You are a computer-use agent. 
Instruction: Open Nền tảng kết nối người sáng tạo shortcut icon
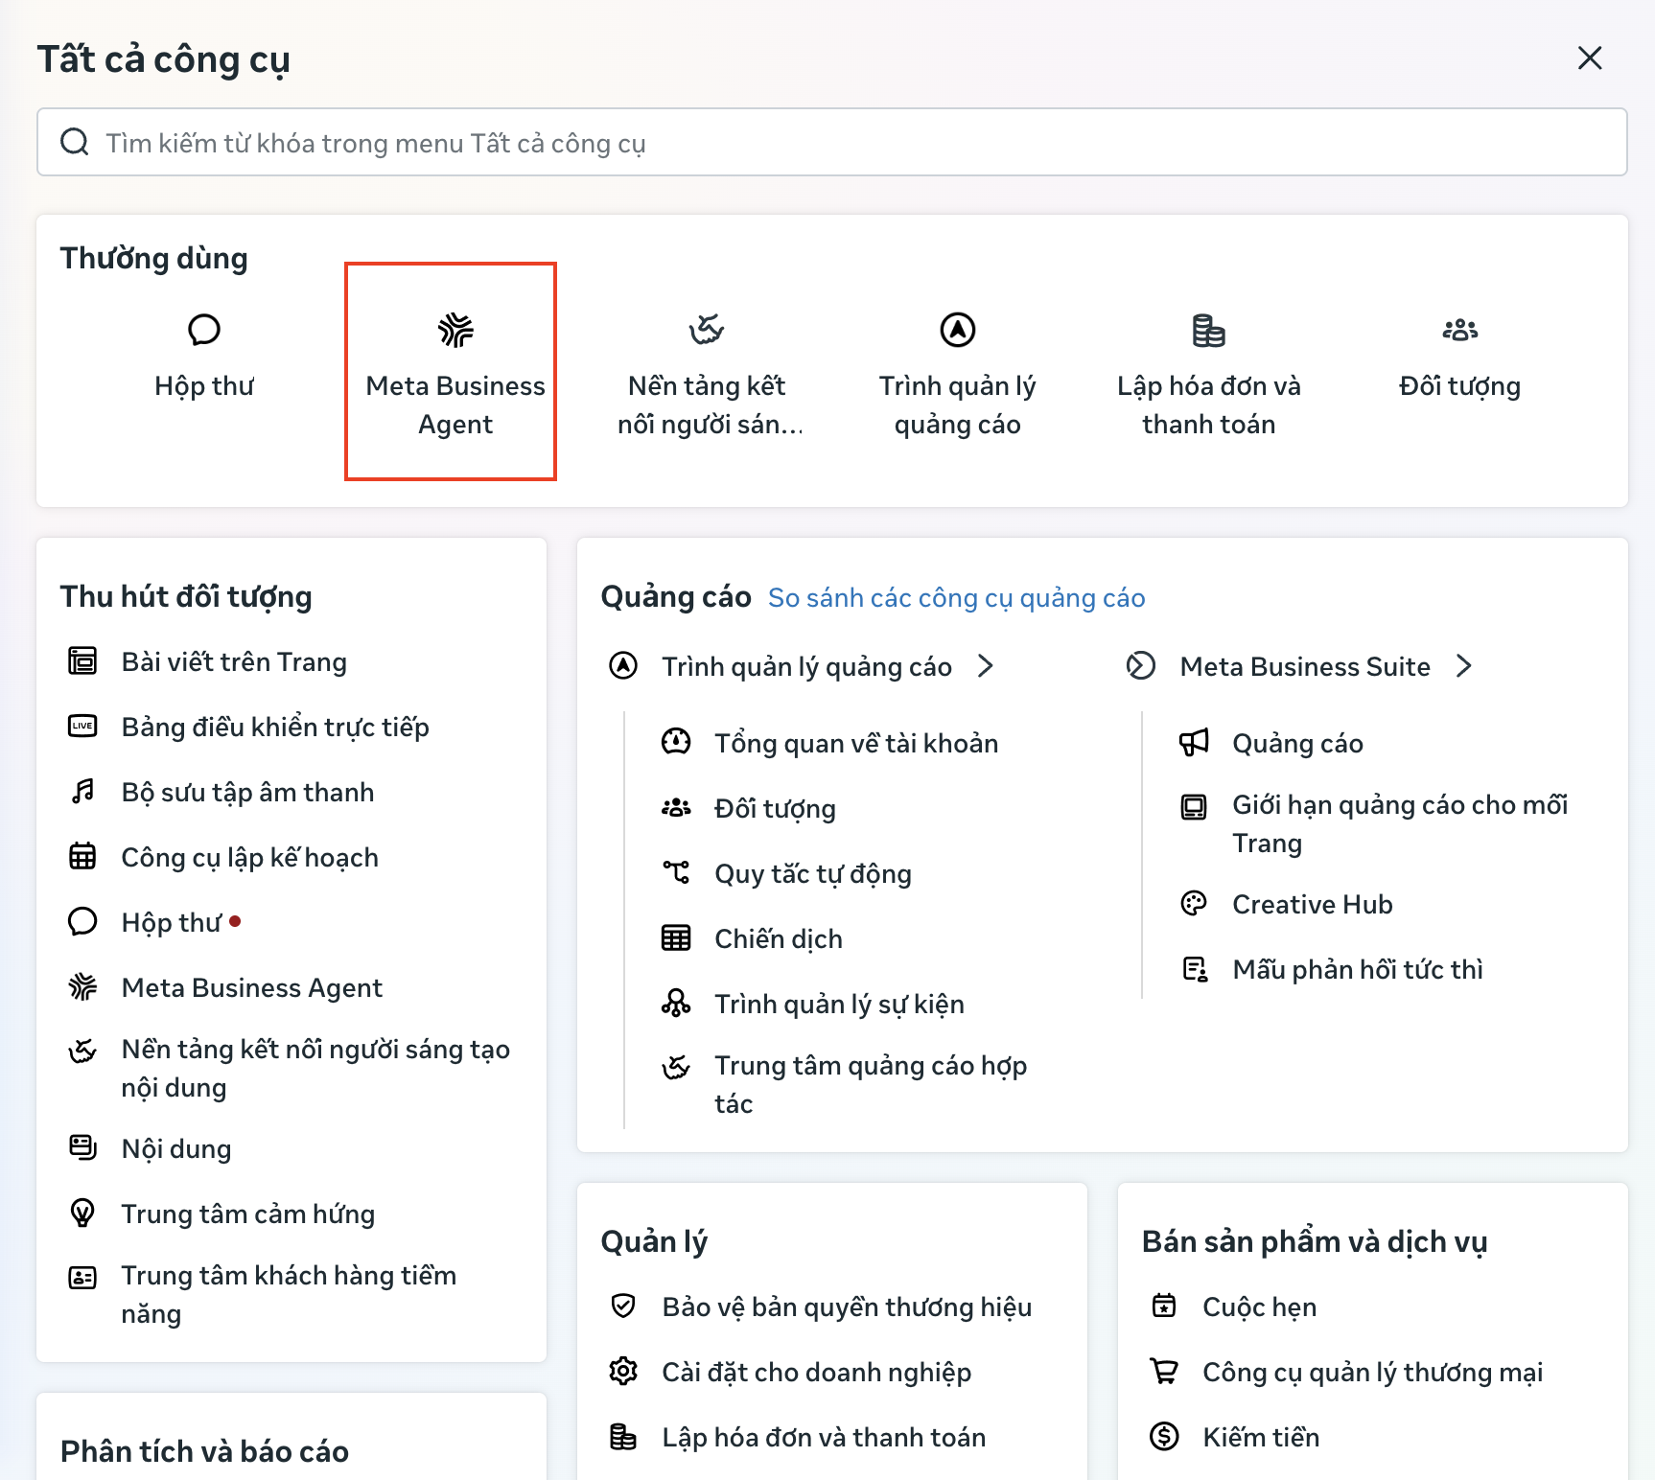[x=707, y=330]
